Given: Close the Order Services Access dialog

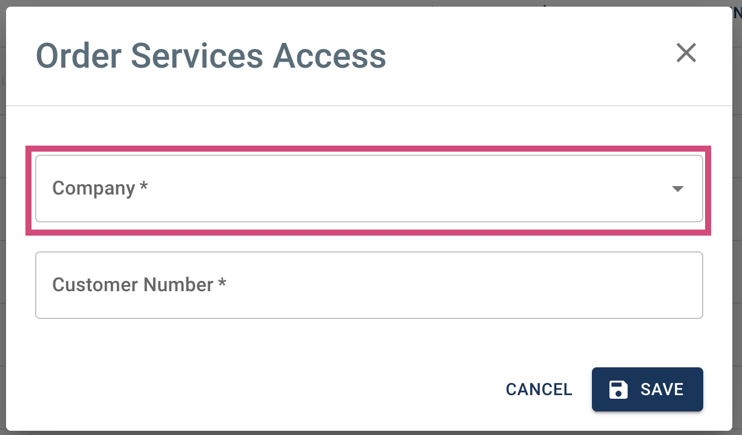Looking at the screenshot, I should [686, 53].
